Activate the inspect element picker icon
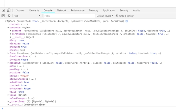The width and height of the screenshot is (176, 110). [3, 10]
